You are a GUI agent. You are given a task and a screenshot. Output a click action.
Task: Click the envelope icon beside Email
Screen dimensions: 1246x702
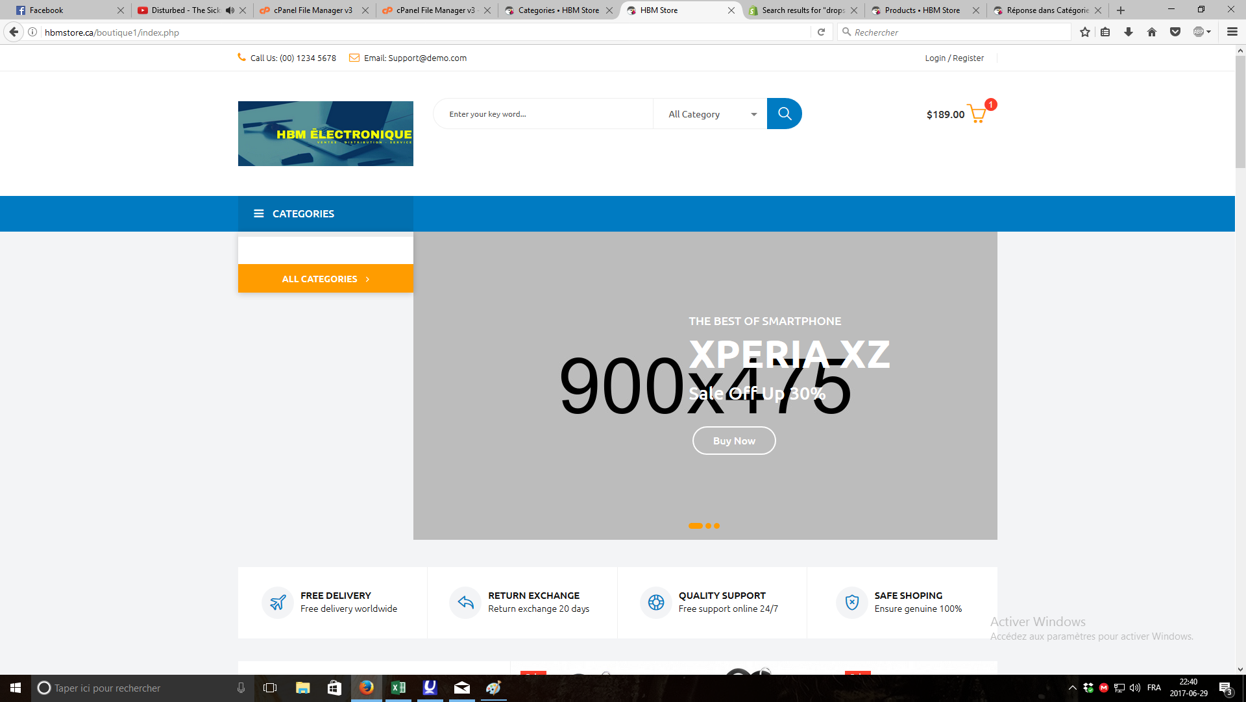click(354, 58)
